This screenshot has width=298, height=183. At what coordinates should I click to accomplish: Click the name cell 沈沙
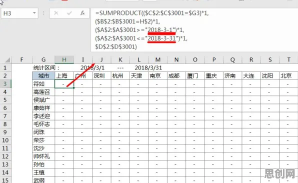[x=43, y=148]
